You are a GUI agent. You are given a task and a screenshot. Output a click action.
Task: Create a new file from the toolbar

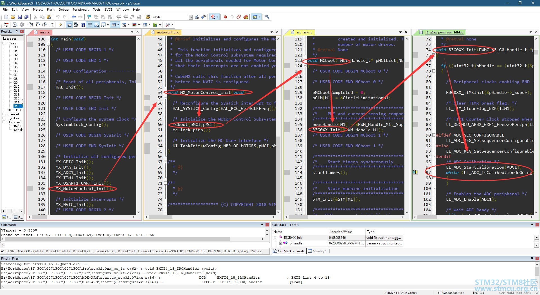(x=6, y=17)
